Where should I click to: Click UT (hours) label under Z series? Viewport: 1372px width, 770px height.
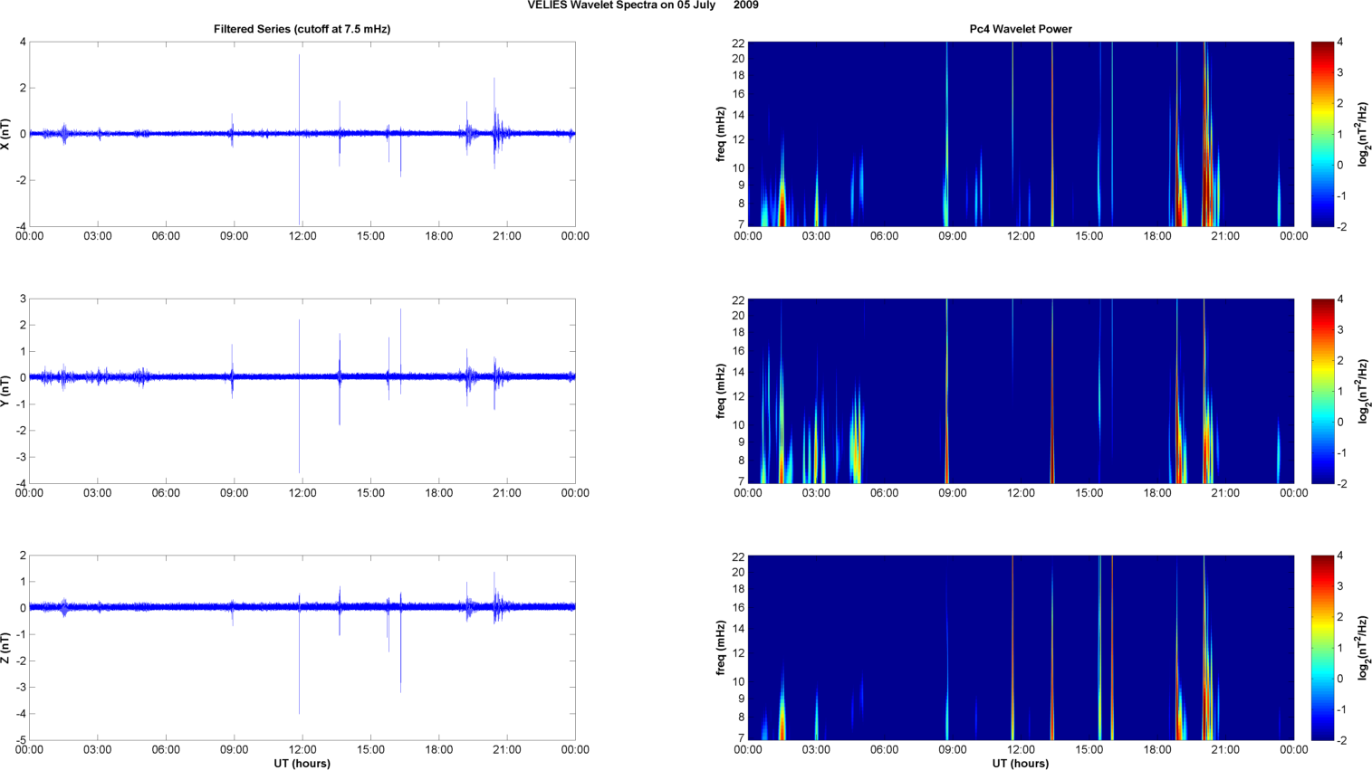click(x=302, y=763)
